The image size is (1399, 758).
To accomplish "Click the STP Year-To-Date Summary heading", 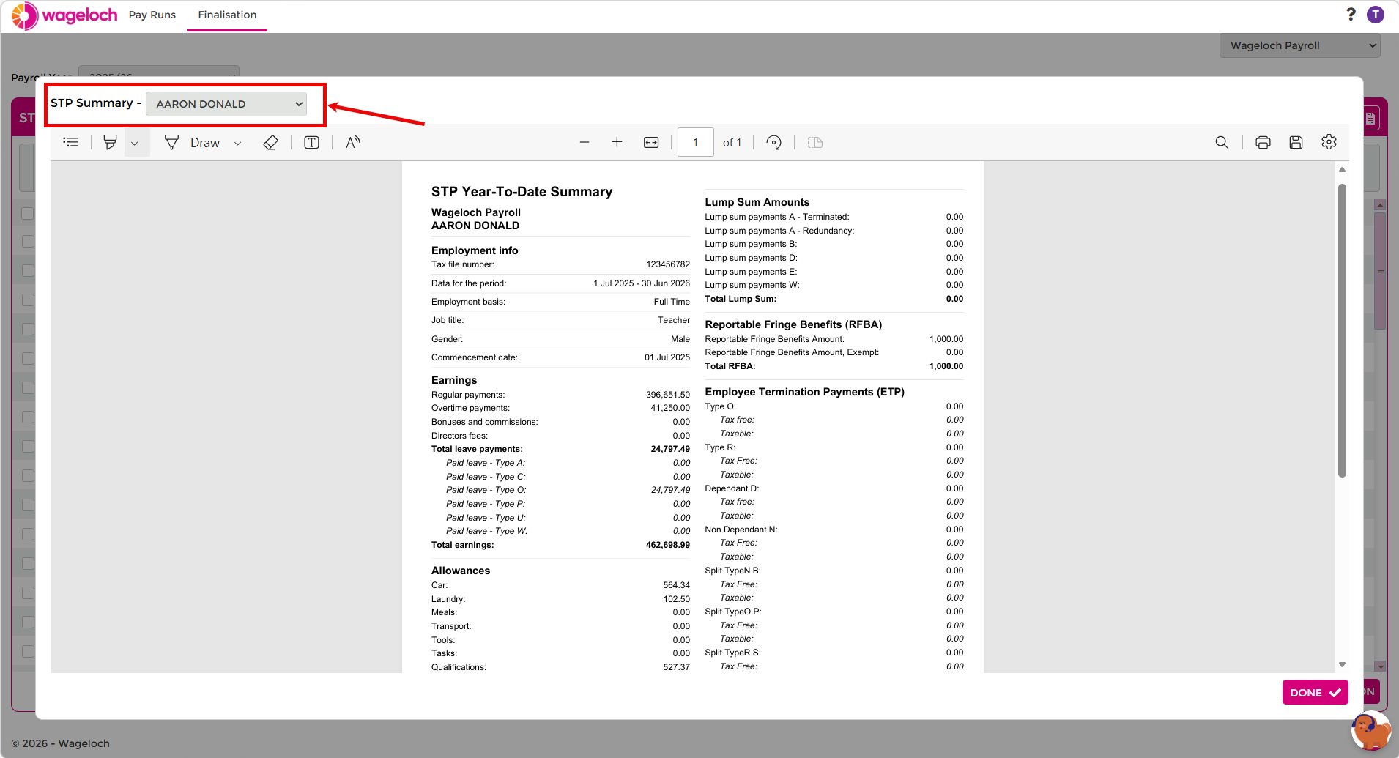I will pyautogui.click(x=522, y=192).
